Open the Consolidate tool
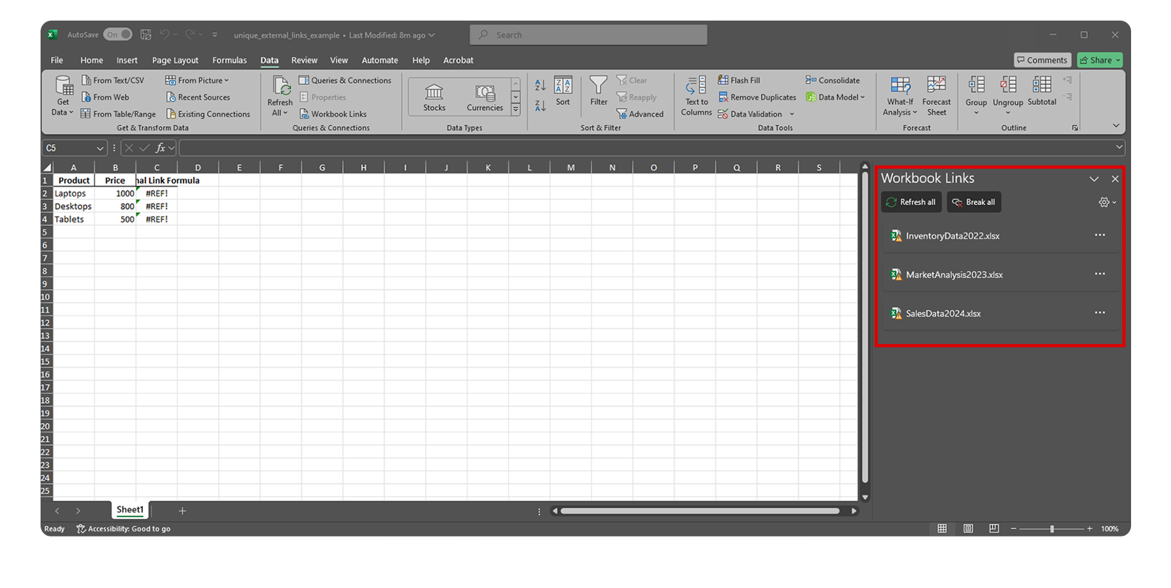1171x588 pixels. [834, 80]
